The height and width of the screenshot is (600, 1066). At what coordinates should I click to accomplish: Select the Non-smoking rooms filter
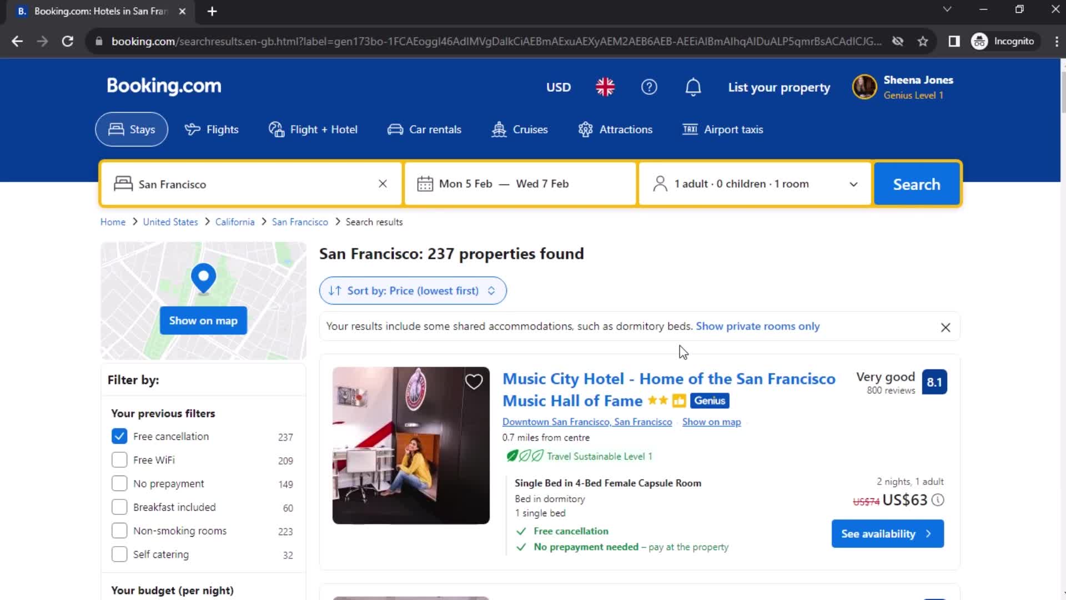click(x=119, y=531)
